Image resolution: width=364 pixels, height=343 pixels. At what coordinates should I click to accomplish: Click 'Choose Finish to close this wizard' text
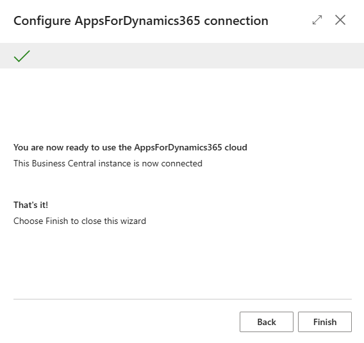click(x=80, y=221)
